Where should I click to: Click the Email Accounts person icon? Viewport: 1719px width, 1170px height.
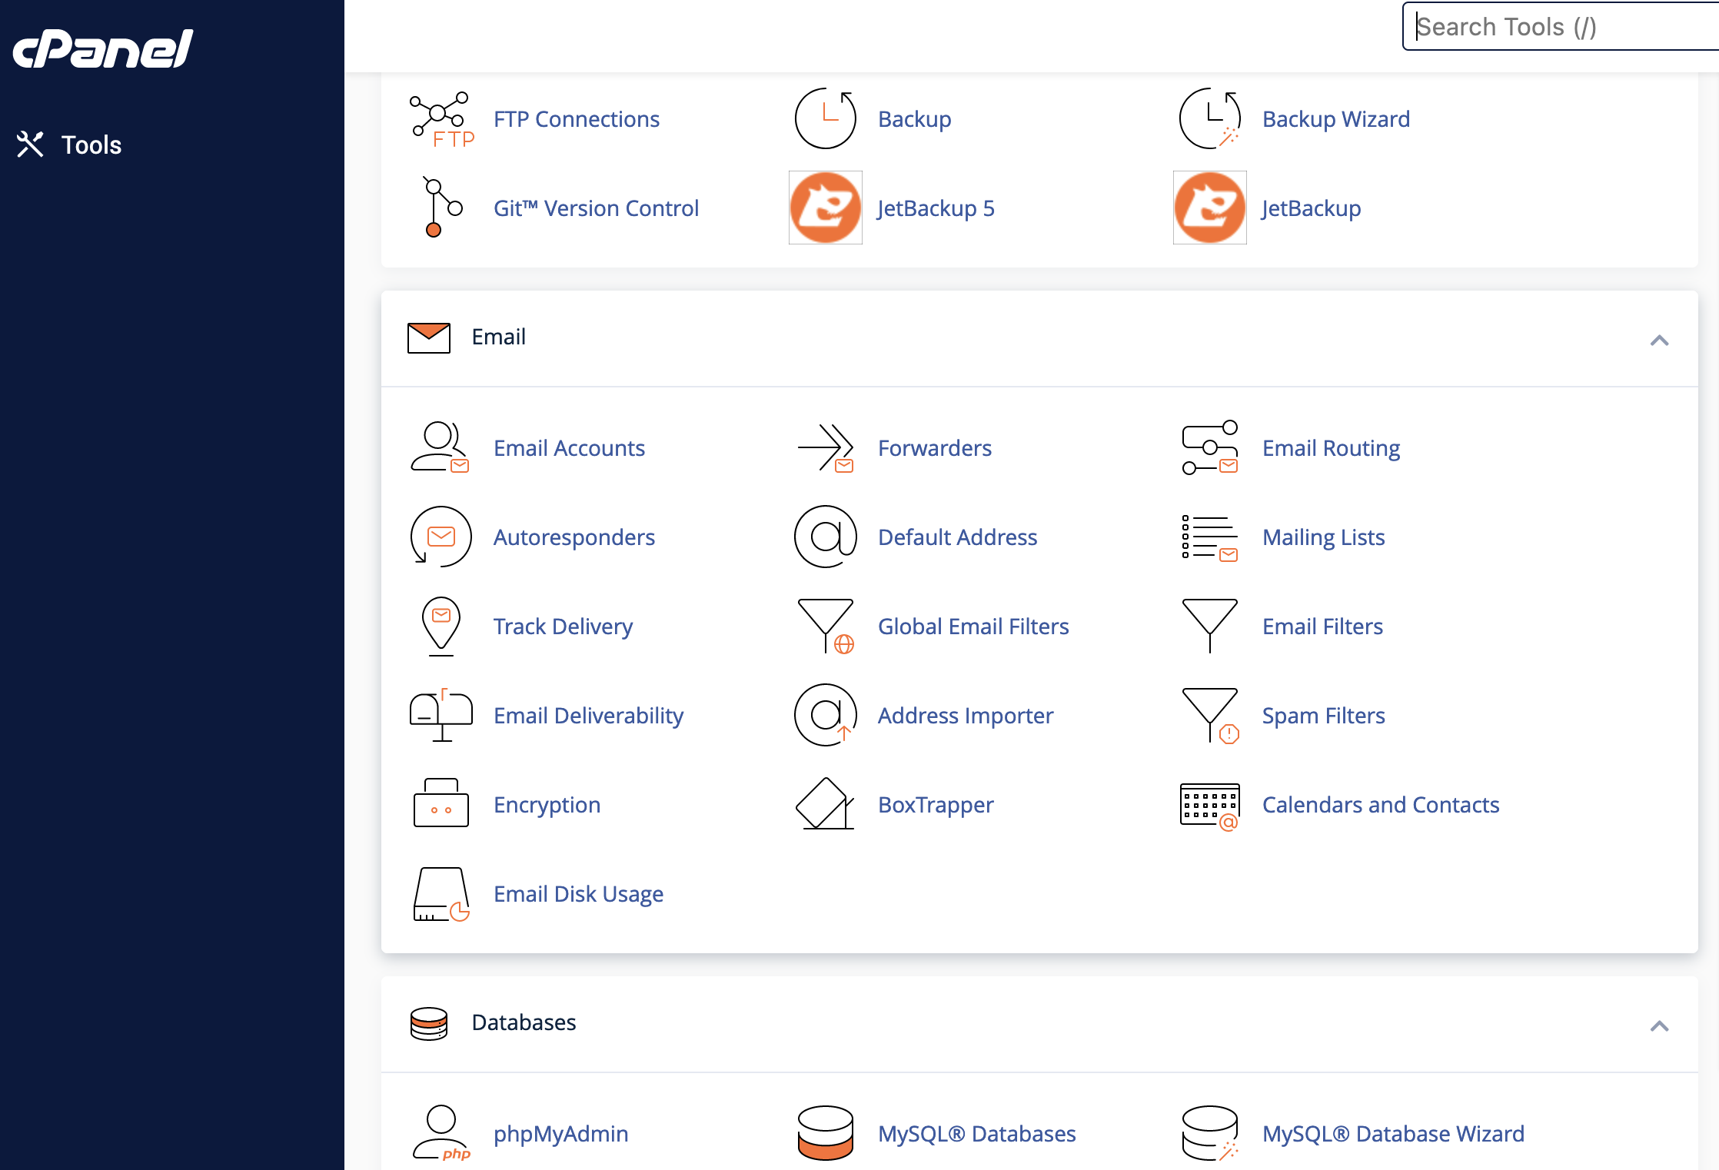click(440, 447)
